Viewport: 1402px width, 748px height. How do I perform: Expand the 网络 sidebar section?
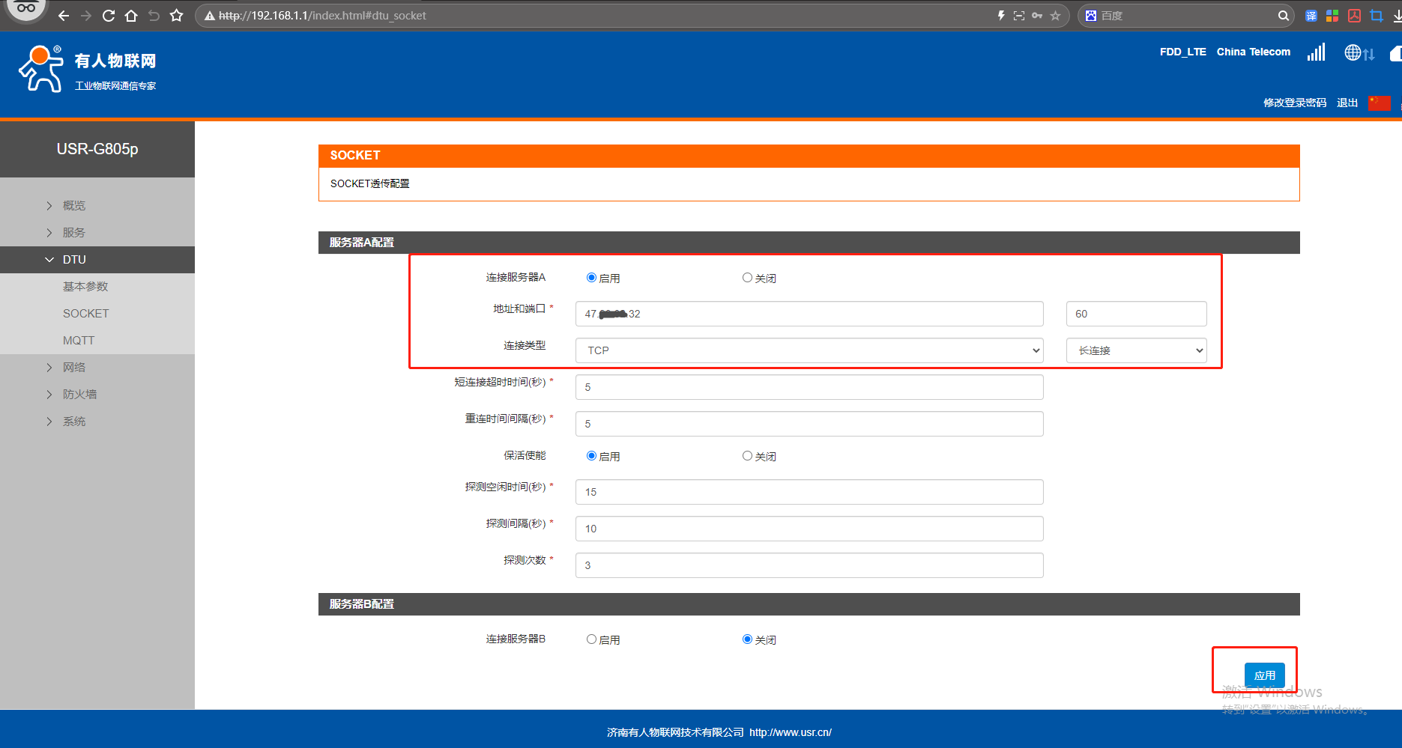tap(74, 368)
